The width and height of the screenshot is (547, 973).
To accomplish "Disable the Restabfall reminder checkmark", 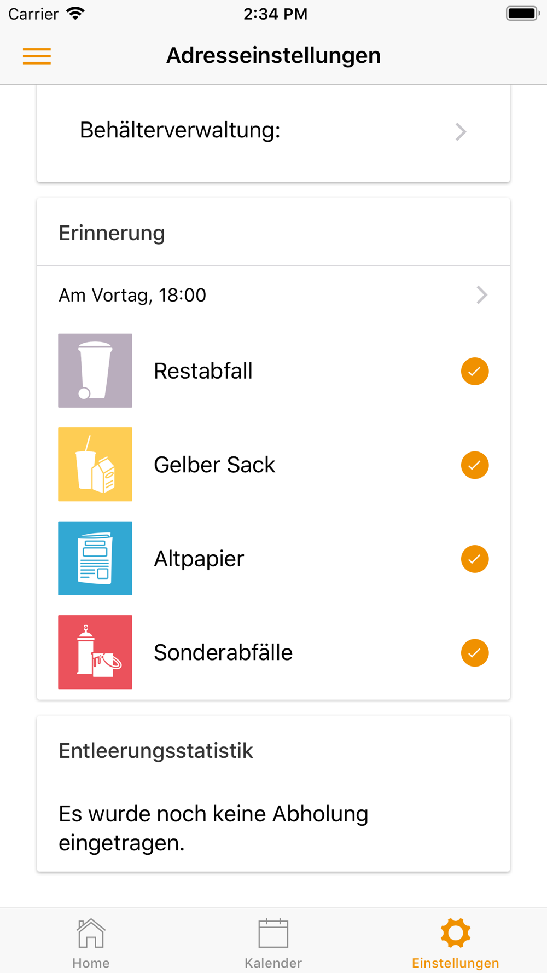I will [x=474, y=371].
